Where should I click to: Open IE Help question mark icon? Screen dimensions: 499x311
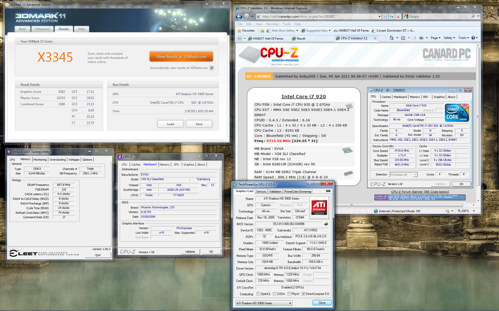473,38
